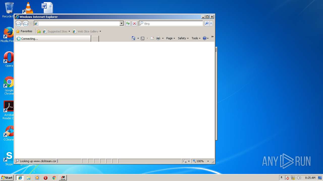Click the Stop loading button
The image size is (323, 181).
pyautogui.click(x=134, y=23)
